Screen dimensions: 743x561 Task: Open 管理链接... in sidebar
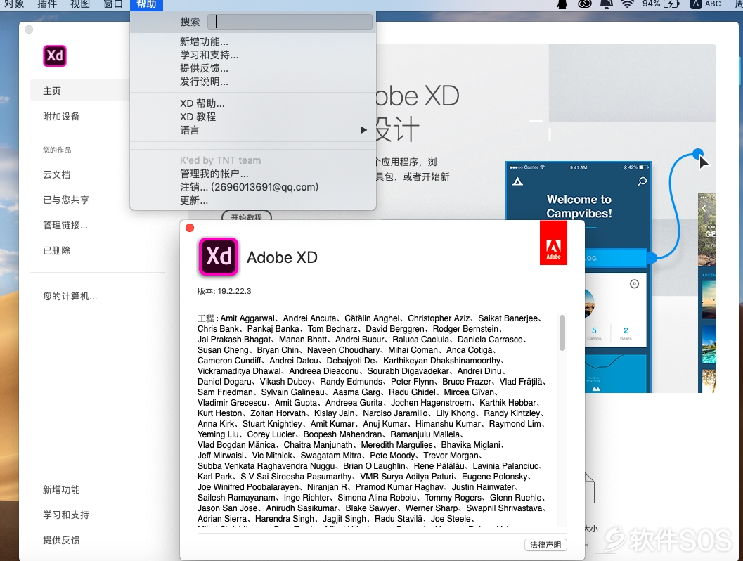[x=65, y=225]
